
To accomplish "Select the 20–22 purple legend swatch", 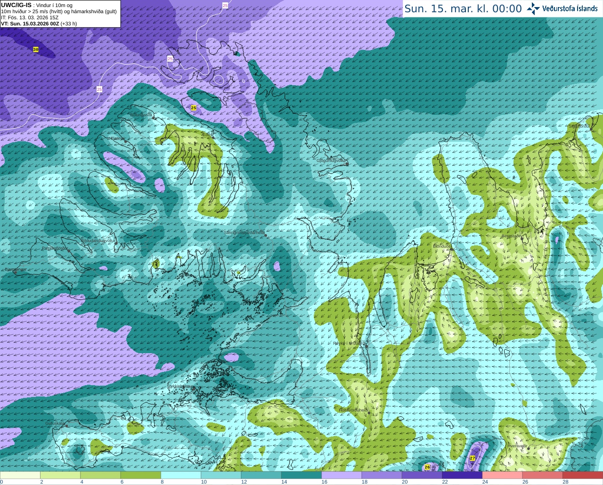I will tap(422, 475).
